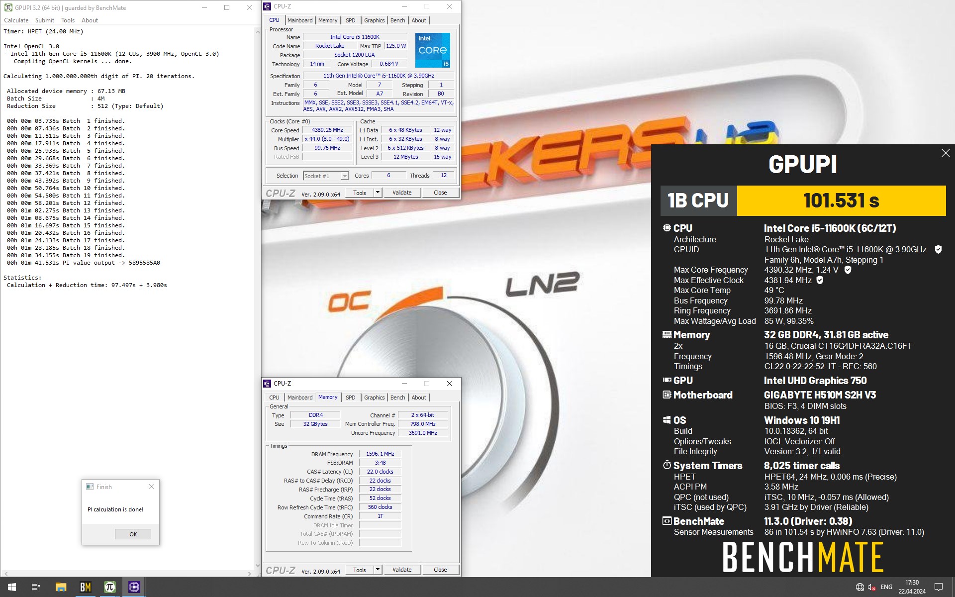Click the Motherboard section icon
Image resolution: width=955 pixels, height=597 pixels.
click(x=667, y=395)
